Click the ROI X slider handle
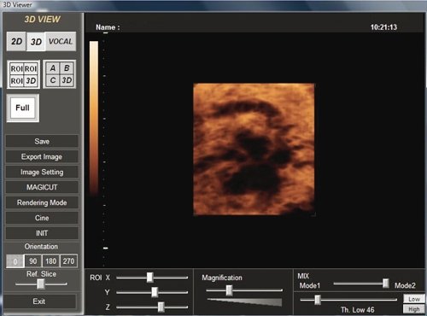This screenshot has width=427, height=316. [150, 278]
